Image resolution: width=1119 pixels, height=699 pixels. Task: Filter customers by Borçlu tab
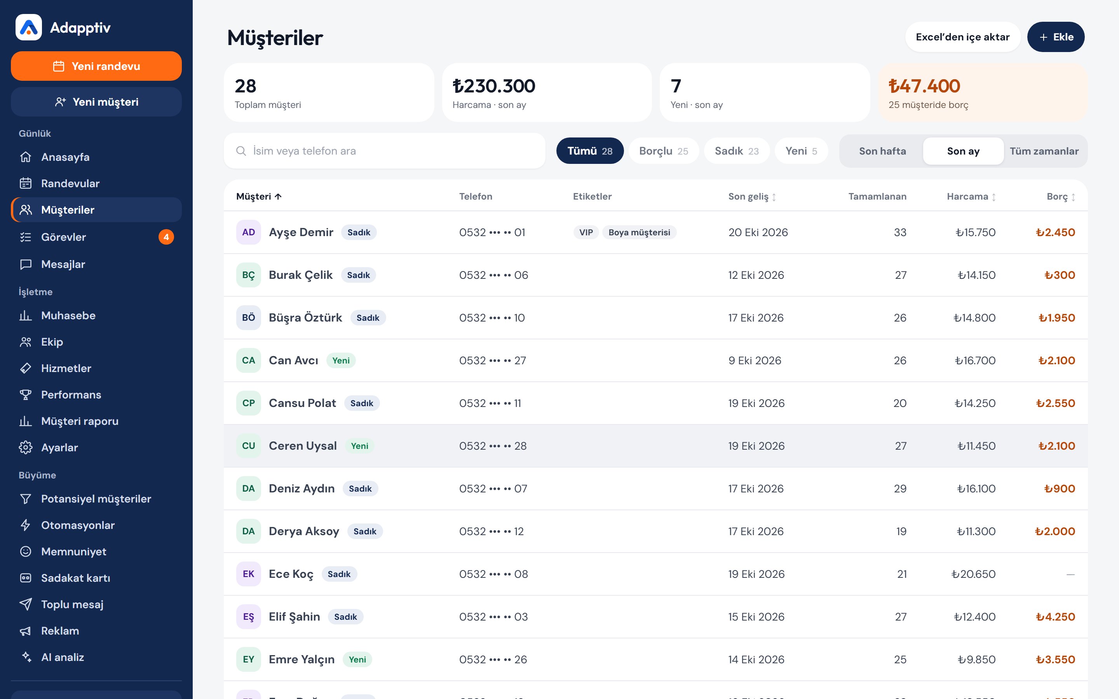664,151
